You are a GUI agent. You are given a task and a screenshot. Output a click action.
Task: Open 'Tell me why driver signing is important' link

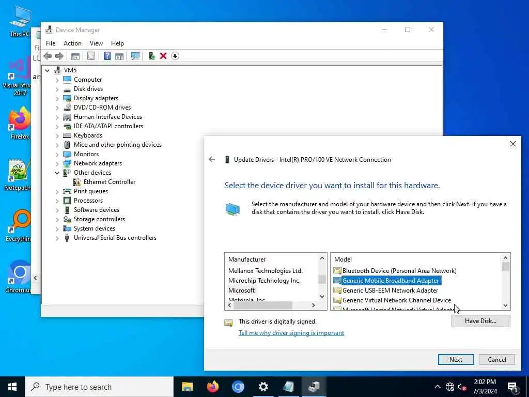(x=291, y=333)
